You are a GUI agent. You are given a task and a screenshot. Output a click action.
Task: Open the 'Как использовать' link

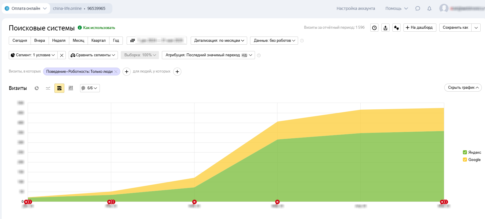(99, 28)
